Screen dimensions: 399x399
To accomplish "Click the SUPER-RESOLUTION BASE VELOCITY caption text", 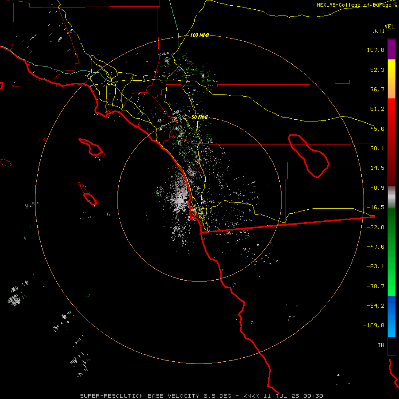I will coord(140,396).
